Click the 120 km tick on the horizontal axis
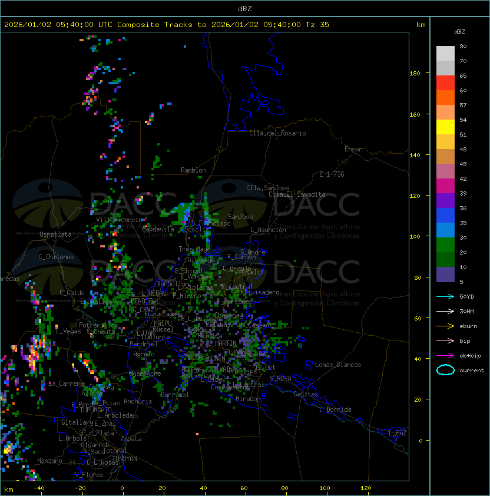Image resolution: width=490 pixels, height=496 pixels. coord(366,488)
